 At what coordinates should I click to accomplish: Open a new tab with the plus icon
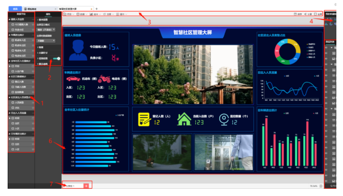tap(96, 9)
